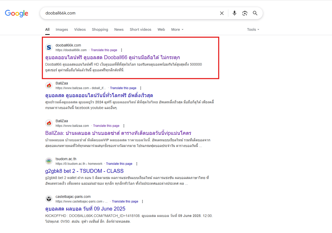Image resolution: width=332 pixels, height=233 pixels.
Task: Open the g2gbk8 bet 2 - TSUDOM - CLASS link
Action: click(84, 171)
